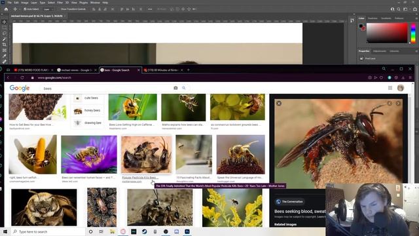This screenshot has width=419, height=236.
Task: Switch to the Libraries tab
Action: 394,51
